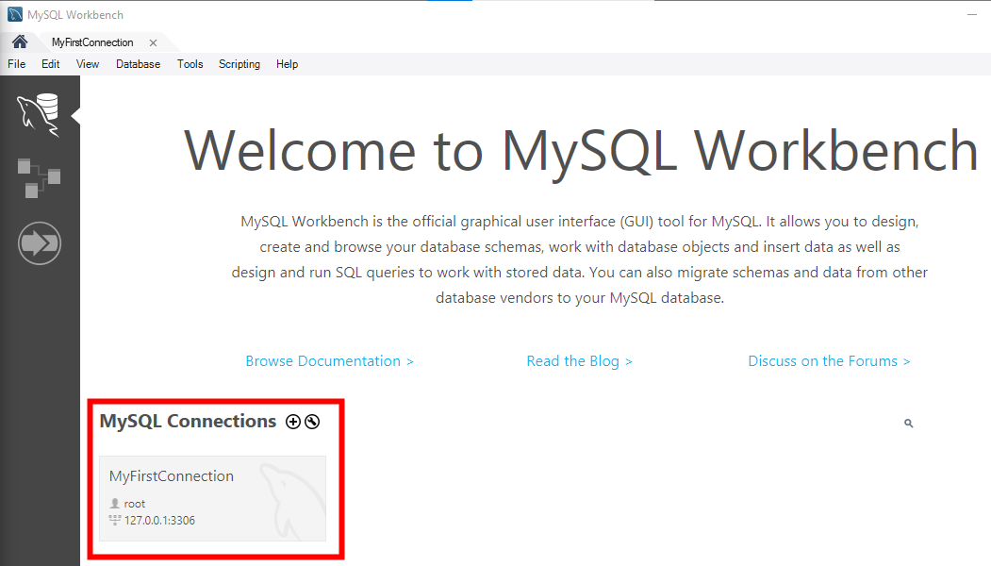991x566 pixels.
Task: Open the View menu
Action: (87, 64)
